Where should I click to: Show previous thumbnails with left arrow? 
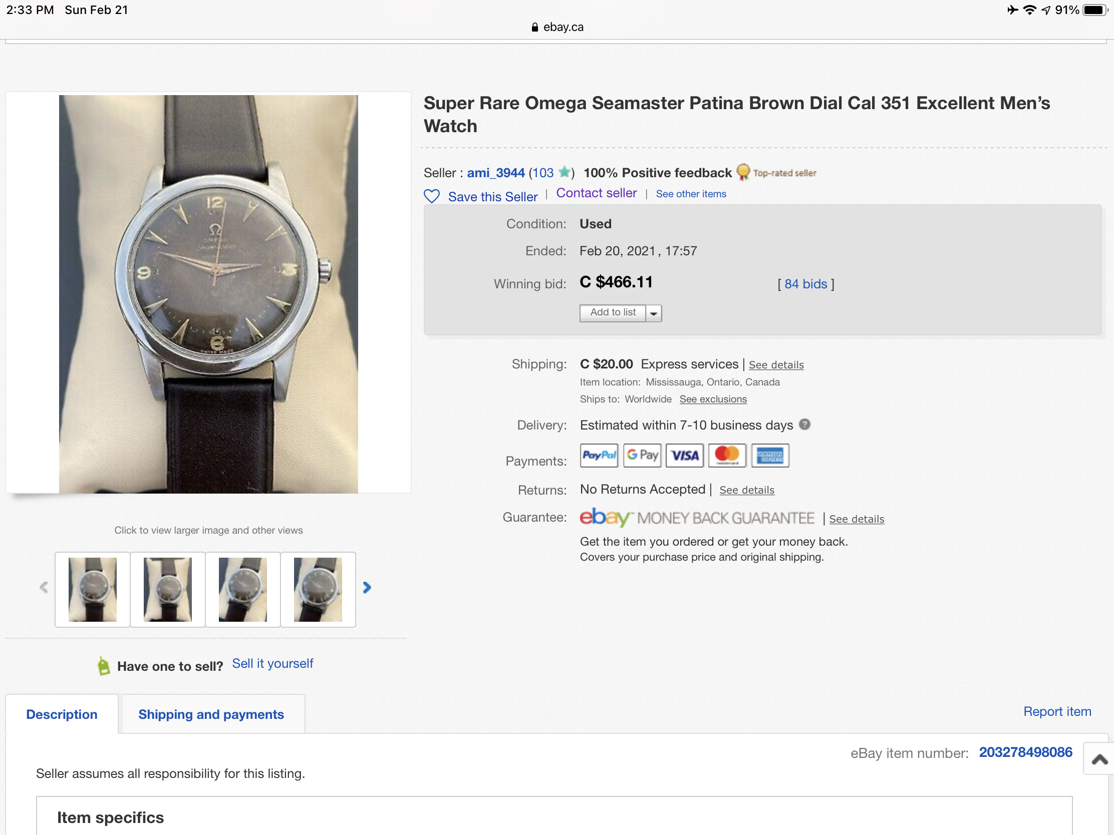[x=44, y=587]
